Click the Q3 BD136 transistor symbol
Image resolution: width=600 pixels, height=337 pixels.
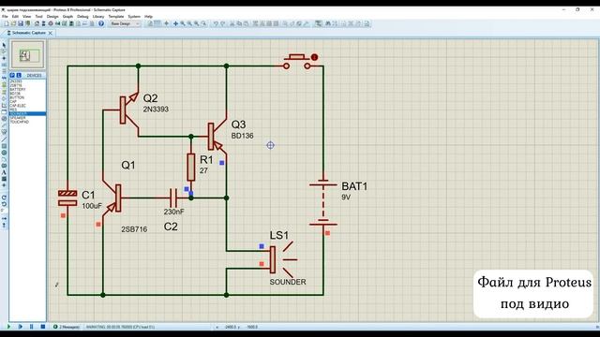pyautogui.click(x=217, y=137)
